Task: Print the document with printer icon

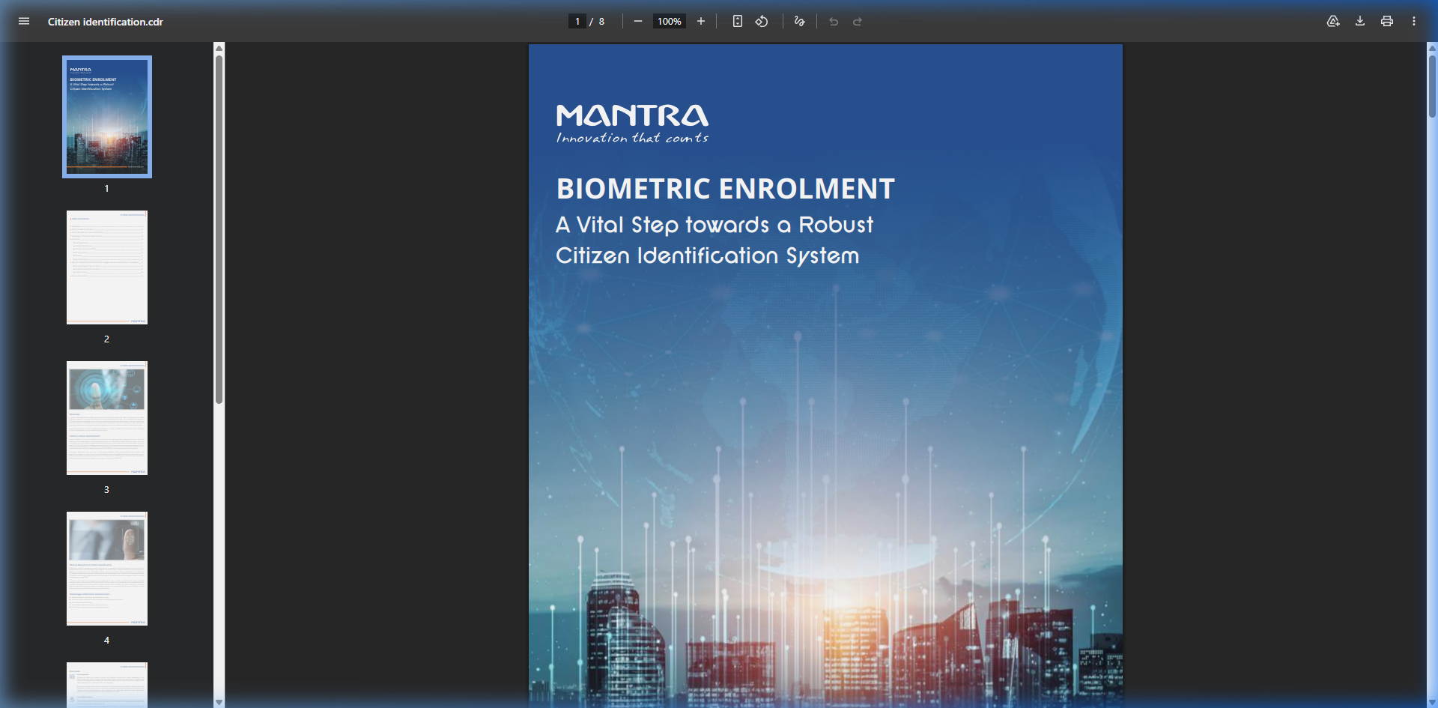Action: [1387, 22]
